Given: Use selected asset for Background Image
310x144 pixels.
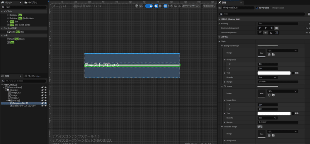Looking at the screenshot, I should coord(269,54).
